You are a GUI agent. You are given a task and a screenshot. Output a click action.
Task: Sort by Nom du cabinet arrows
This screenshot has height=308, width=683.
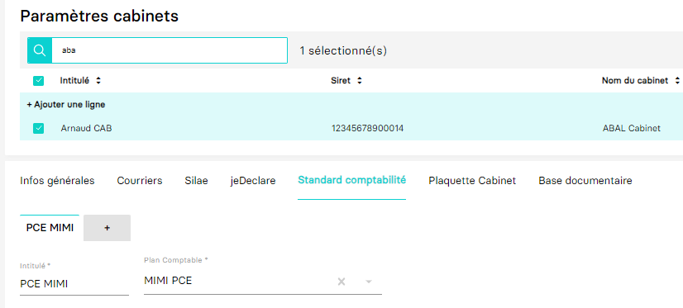677,80
